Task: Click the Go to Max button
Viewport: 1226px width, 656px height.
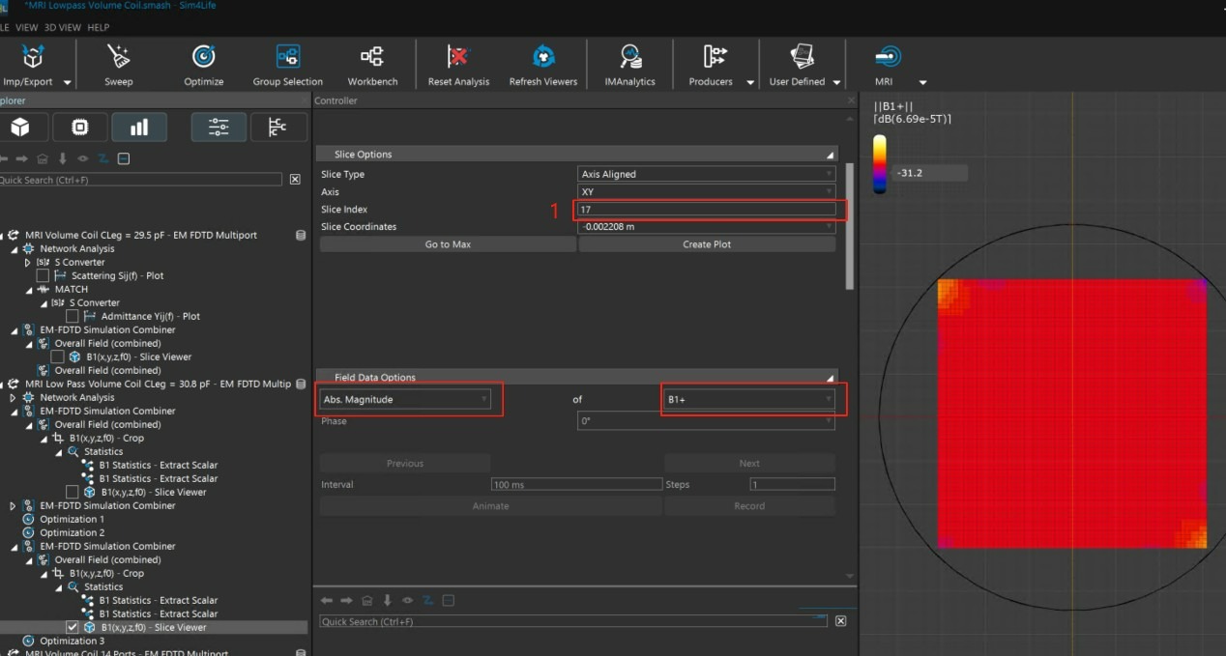Action: (x=448, y=244)
